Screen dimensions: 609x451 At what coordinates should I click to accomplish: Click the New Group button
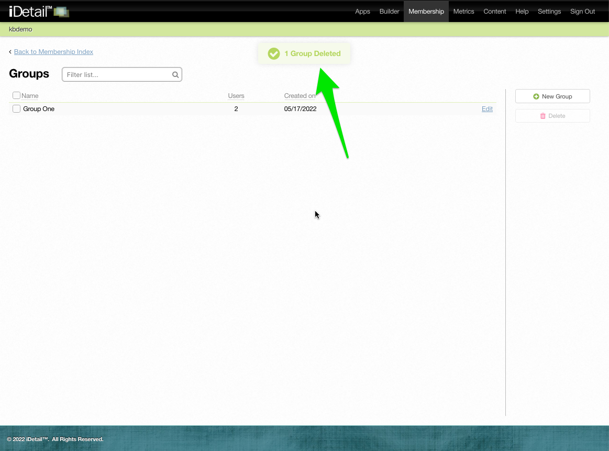coord(552,96)
